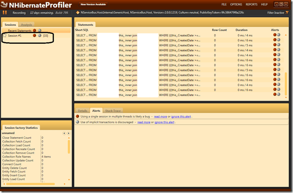Click the gray alert icon on last statement row
The height and width of the screenshot is (193, 293).
(279, 95)
